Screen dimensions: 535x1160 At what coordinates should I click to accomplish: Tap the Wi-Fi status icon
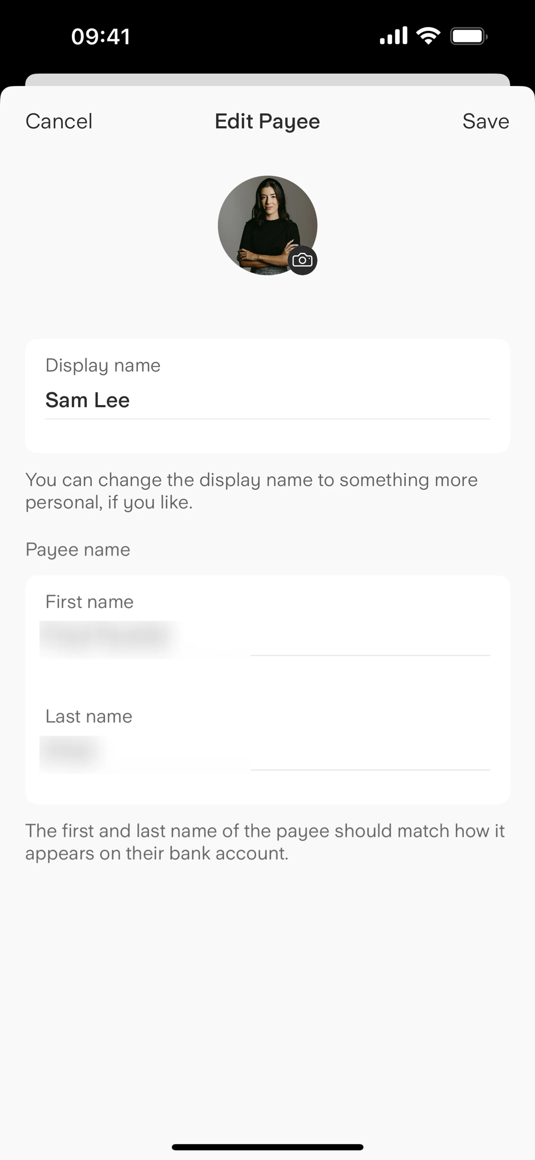(428, 36)
